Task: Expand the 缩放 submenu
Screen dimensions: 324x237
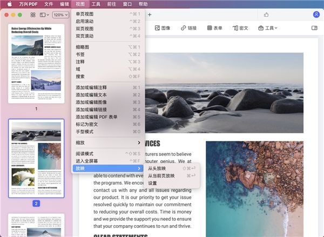Action: point(108,143)
